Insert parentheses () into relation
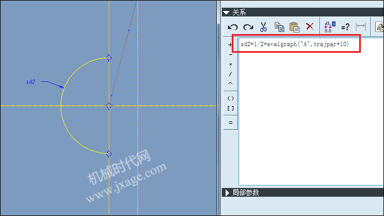 [x=231, y=98]
